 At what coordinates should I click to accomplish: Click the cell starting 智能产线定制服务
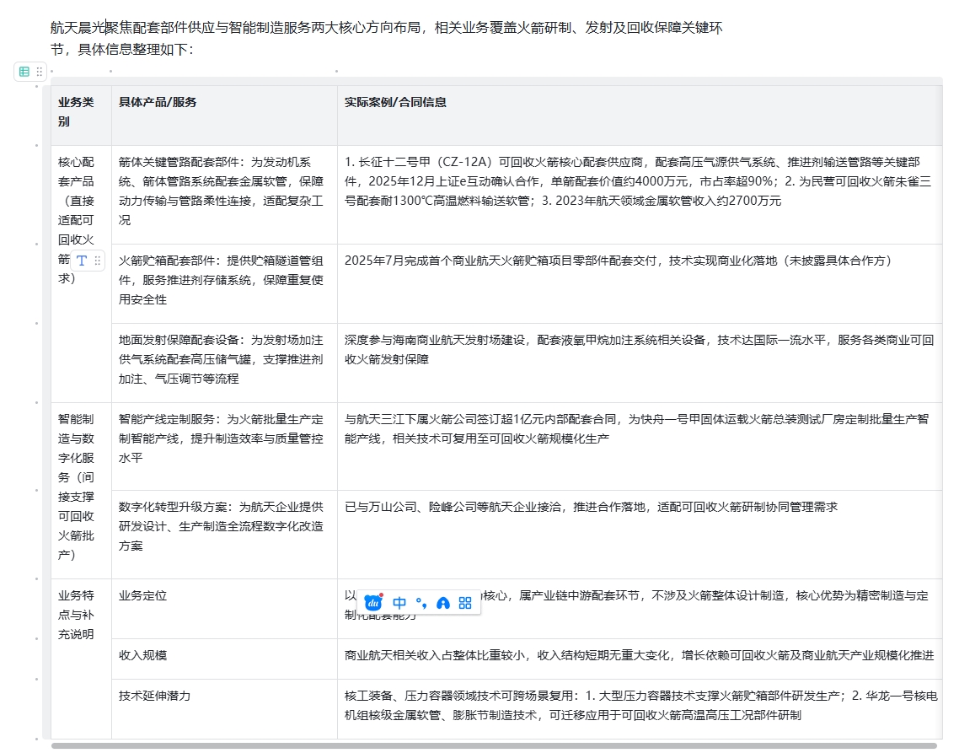224,446
